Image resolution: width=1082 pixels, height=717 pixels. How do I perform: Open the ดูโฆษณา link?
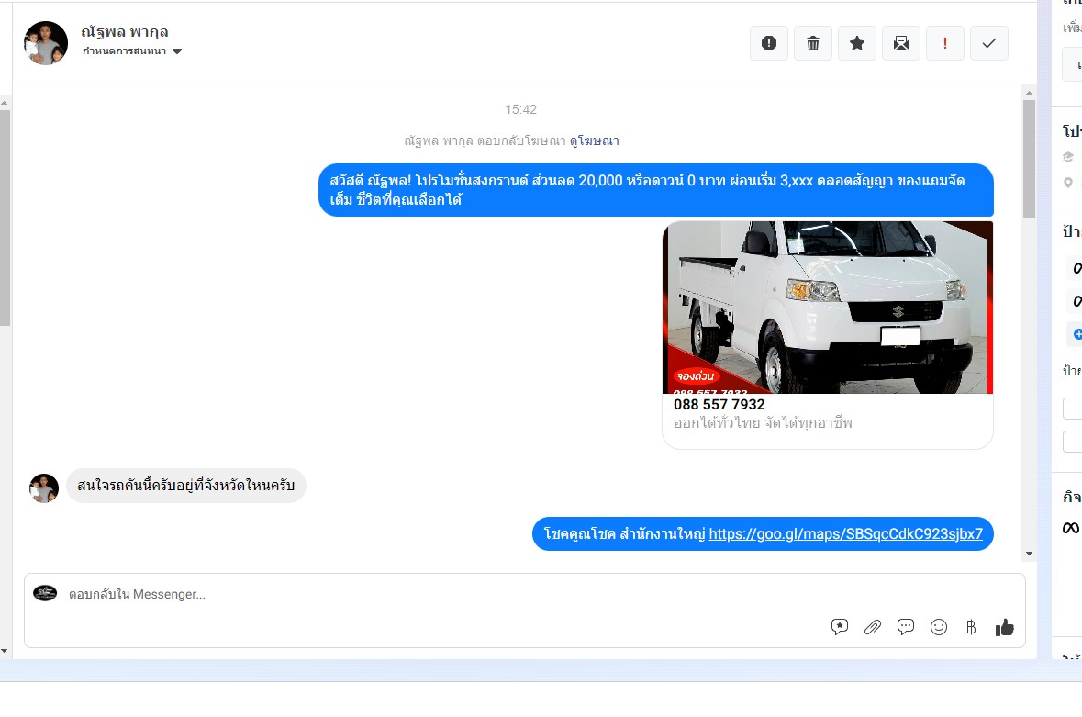coord(594,140)
